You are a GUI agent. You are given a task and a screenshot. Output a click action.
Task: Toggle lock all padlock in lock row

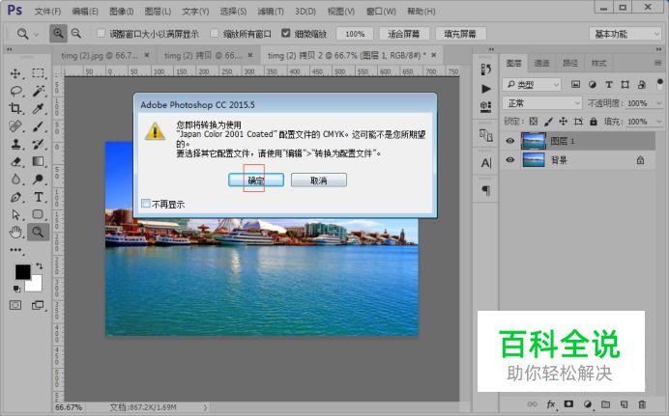tap(593, 122)
